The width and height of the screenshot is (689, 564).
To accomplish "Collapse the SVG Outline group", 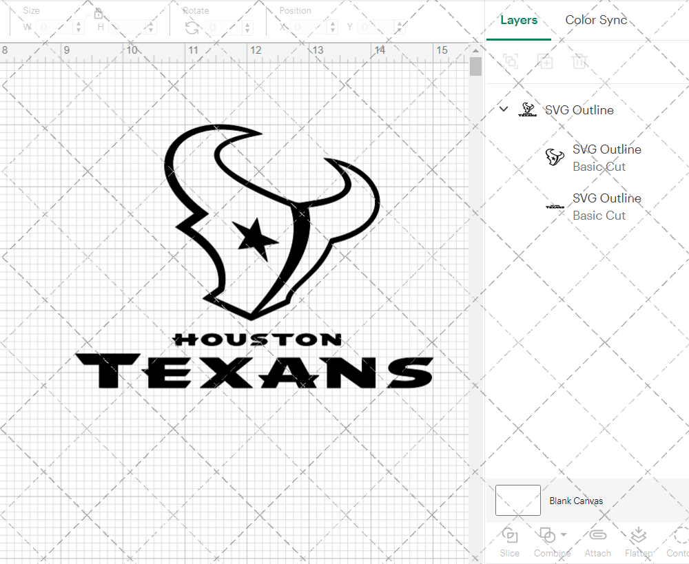I will click(503, 109).
